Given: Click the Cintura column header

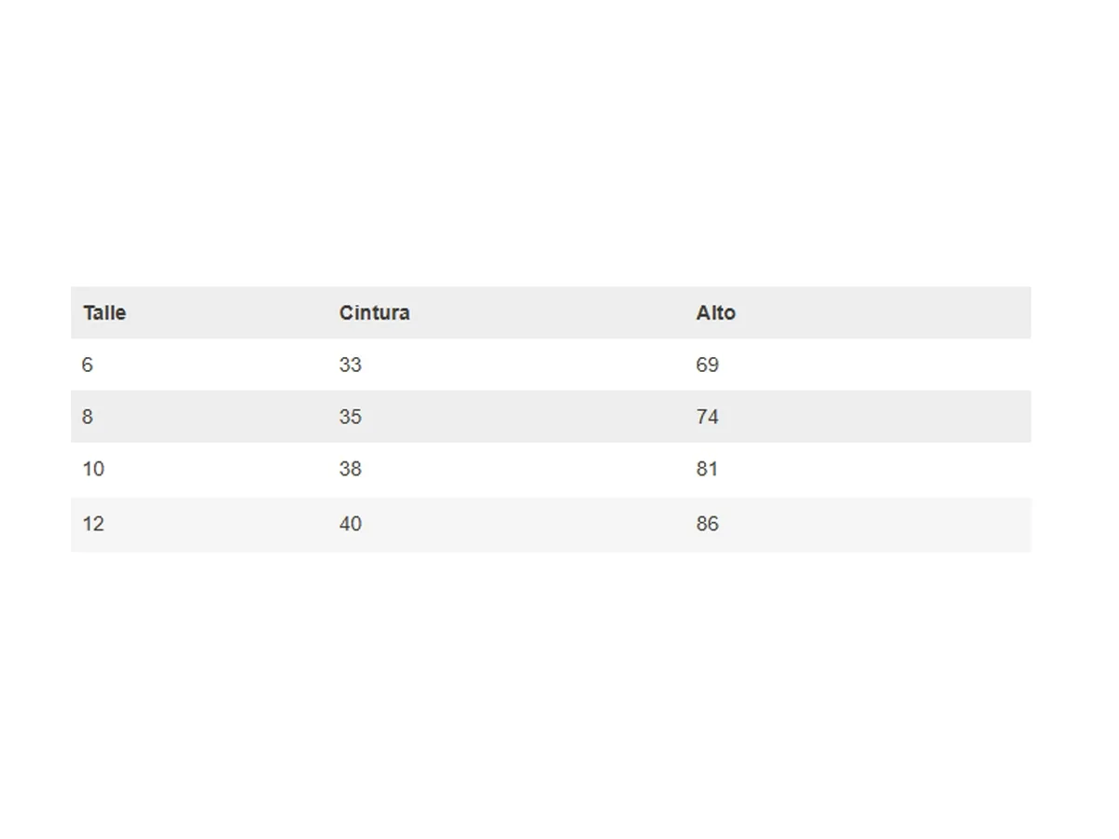Looking at the screenshot, I should click(374, 313).
